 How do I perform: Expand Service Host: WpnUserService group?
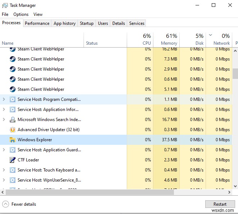coord(4,180)
